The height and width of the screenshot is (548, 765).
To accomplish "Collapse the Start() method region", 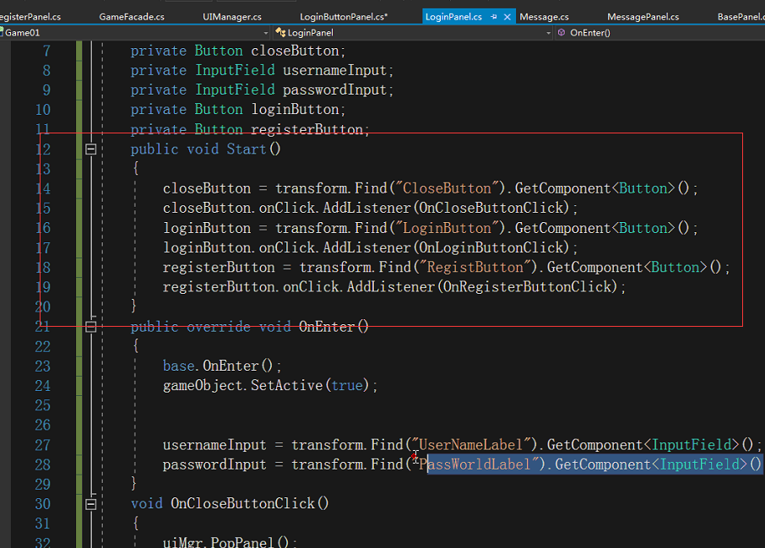I will (90, 149).
